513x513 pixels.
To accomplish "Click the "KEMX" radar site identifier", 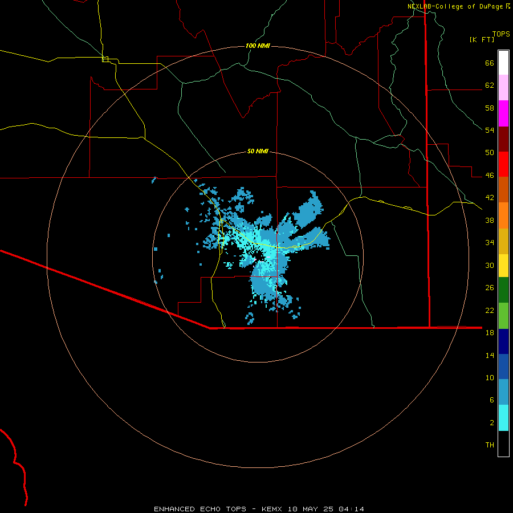I will coord(272,509).
